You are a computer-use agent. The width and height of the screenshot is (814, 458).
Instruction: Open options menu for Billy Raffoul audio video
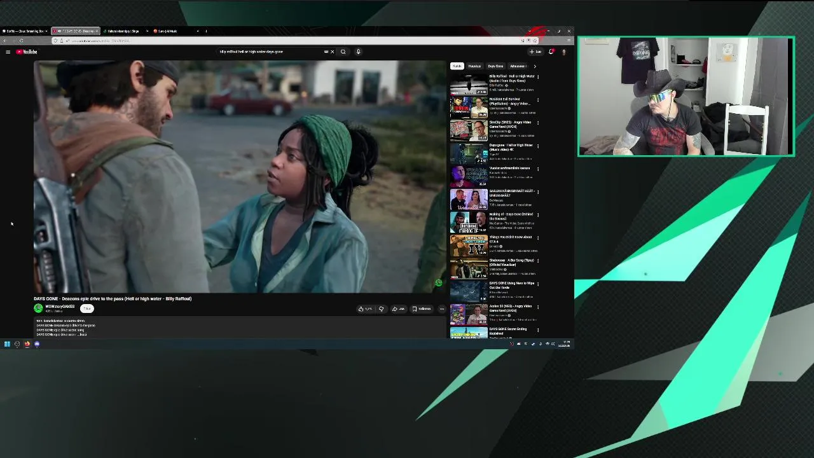click(538, 77)
